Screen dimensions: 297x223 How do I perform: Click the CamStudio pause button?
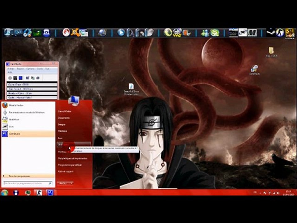point(15,78)
